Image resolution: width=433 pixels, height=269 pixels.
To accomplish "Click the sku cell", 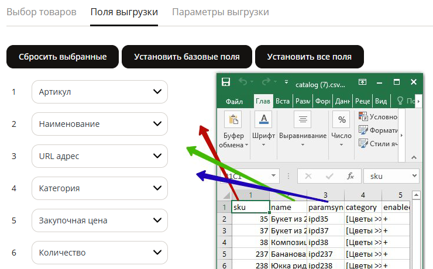I will coord(250,207).
